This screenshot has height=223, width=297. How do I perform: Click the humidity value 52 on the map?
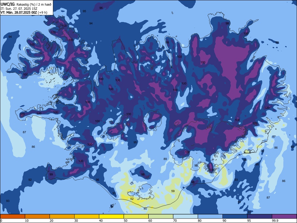pos(132,199)
